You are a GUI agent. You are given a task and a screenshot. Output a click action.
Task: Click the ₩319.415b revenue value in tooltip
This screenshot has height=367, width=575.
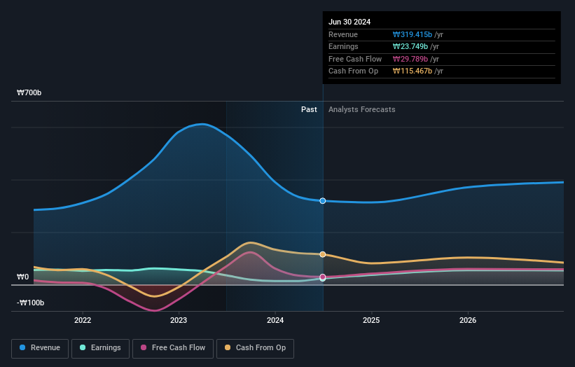tap(413, 34)
